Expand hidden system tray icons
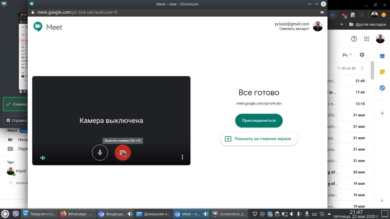 (329, 214)
